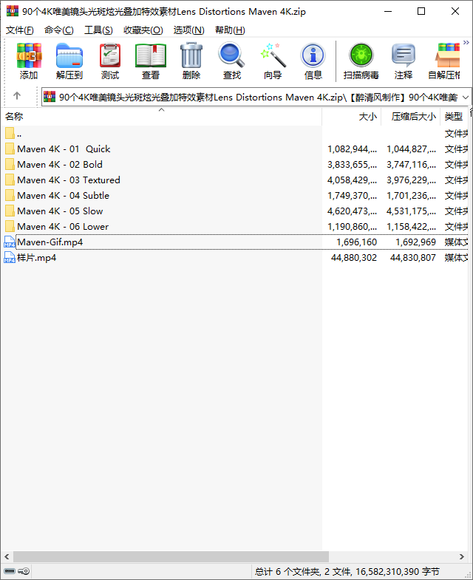Click the scroll right arrow
The height and width of the screenshot is (580, 473).
coord(461,556)
